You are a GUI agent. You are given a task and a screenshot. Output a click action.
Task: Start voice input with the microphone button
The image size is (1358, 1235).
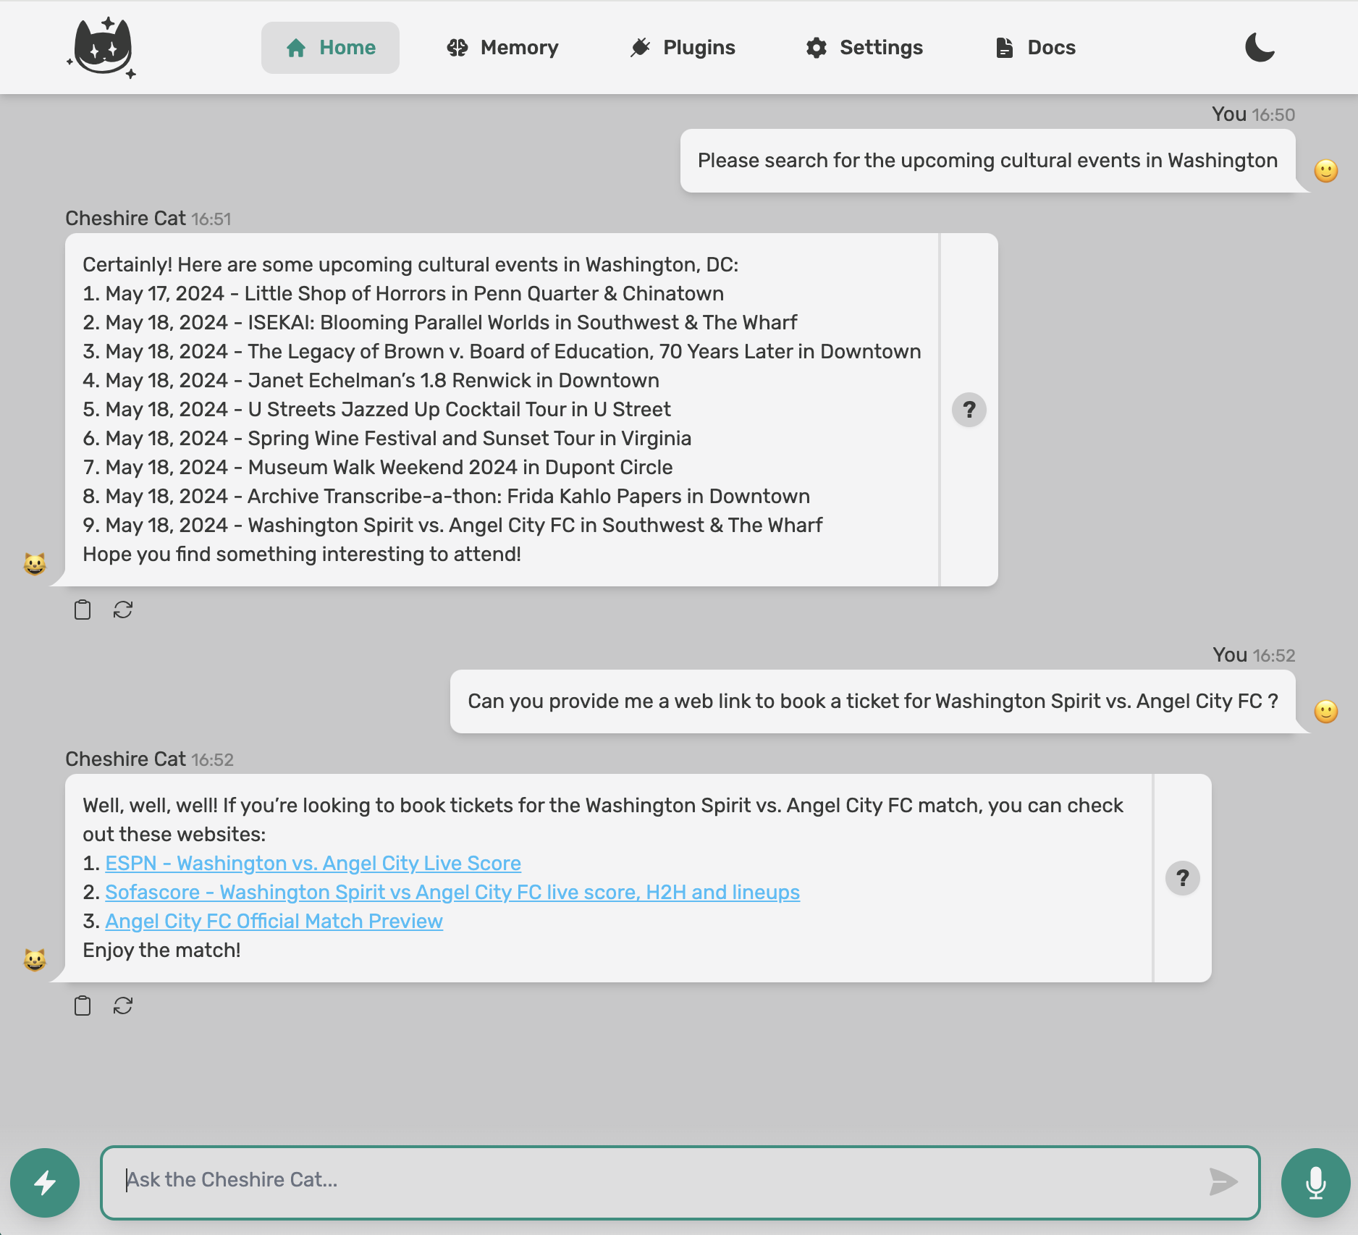(x=1315, y=1183)
